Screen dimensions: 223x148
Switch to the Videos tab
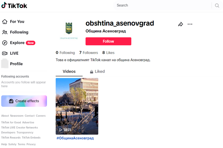69,72
